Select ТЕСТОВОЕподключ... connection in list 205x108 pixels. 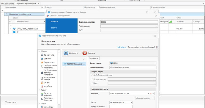(74, 64)
